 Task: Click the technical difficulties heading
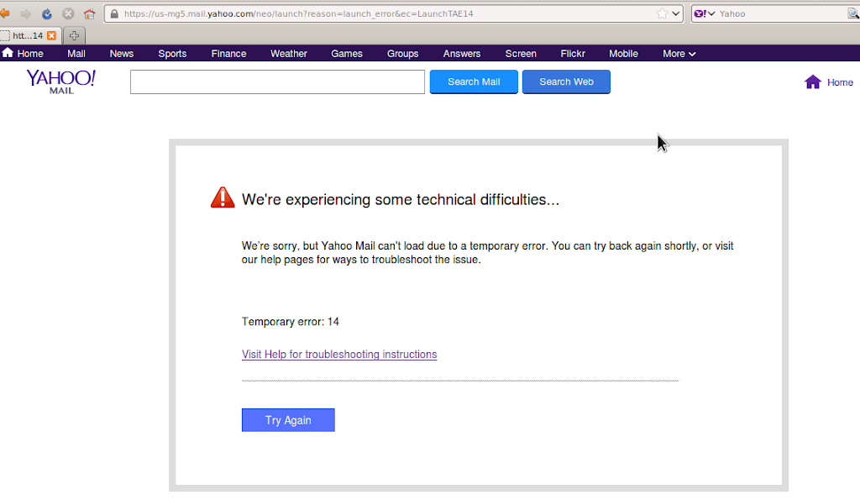401,199
